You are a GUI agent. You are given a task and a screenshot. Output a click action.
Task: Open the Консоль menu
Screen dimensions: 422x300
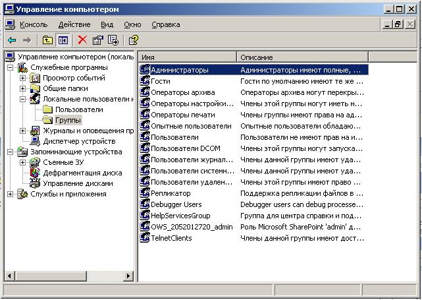[34, 25]
